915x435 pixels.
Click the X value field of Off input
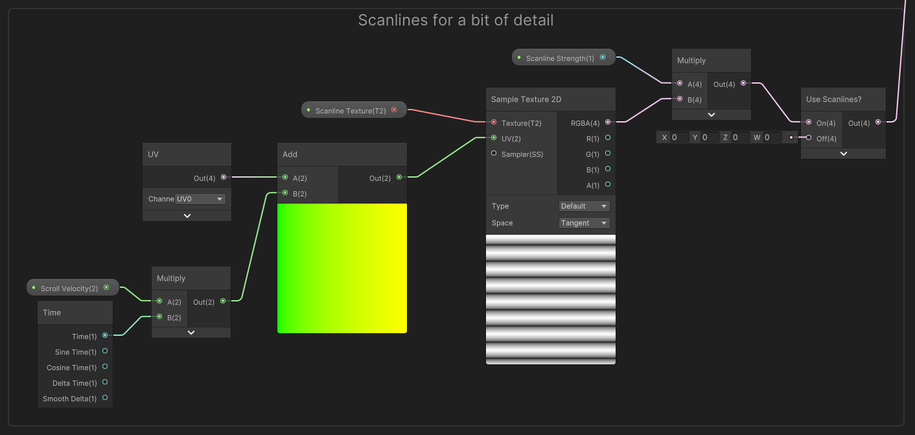(678, 137)
